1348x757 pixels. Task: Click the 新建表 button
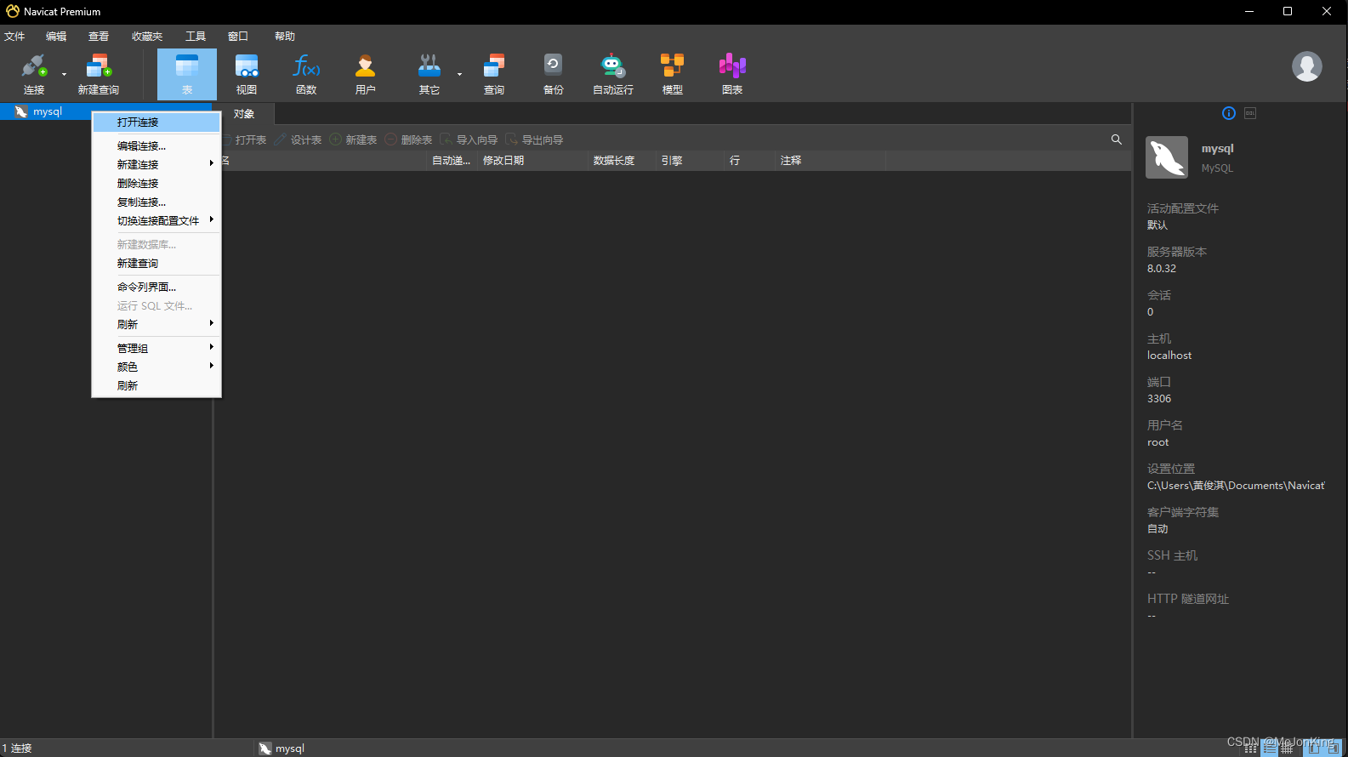point(354,139)
